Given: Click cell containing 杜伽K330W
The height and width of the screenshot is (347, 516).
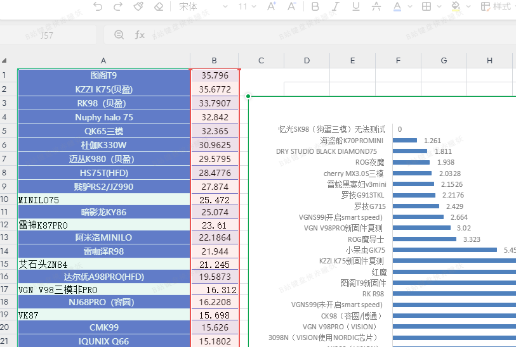Looking at the screenshot, I should pyautogui.click(x=103, y=145).
